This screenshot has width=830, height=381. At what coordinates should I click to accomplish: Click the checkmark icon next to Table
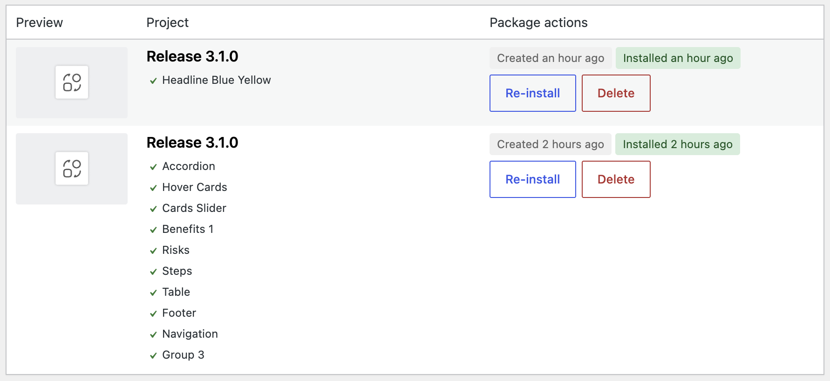point(153,293)
